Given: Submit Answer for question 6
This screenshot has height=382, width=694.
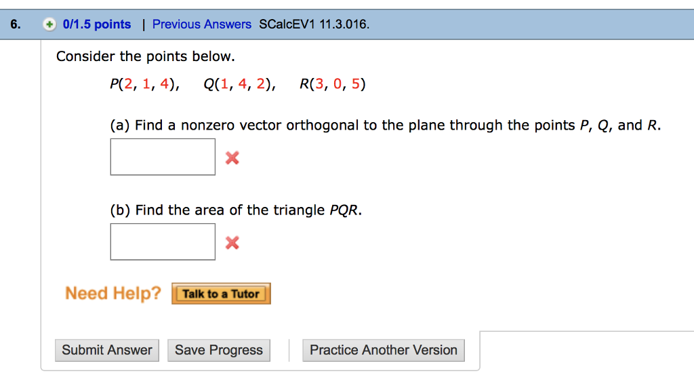Looking at the screenshot, I should [107, 350].
